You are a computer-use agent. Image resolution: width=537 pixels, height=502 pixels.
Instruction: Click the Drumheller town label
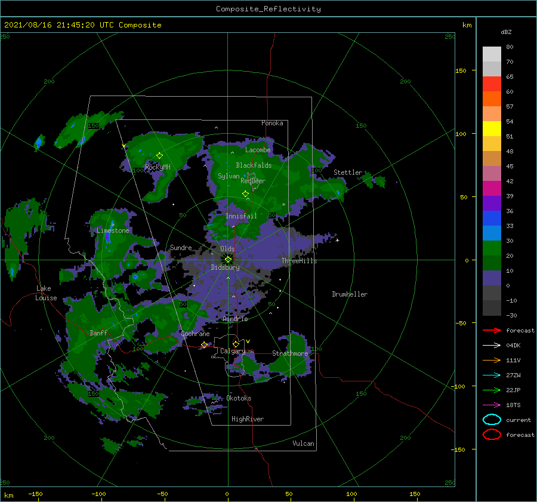click(350, 294)
